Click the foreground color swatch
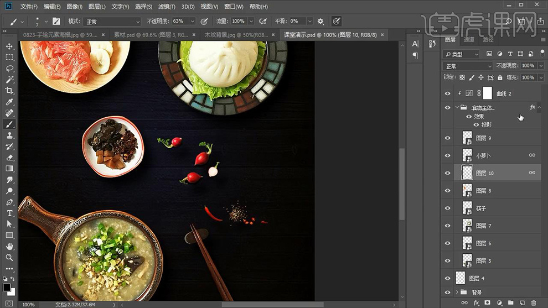The image size is (548, 308). pyautogui.click(x=7, y=288)
